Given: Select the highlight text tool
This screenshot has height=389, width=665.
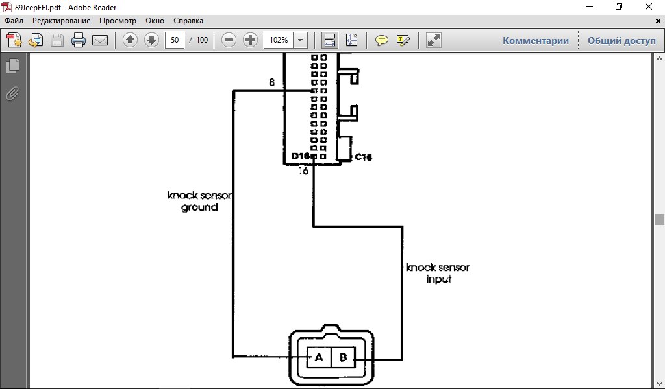Looking at the screenshot, I should click(403, 40).
